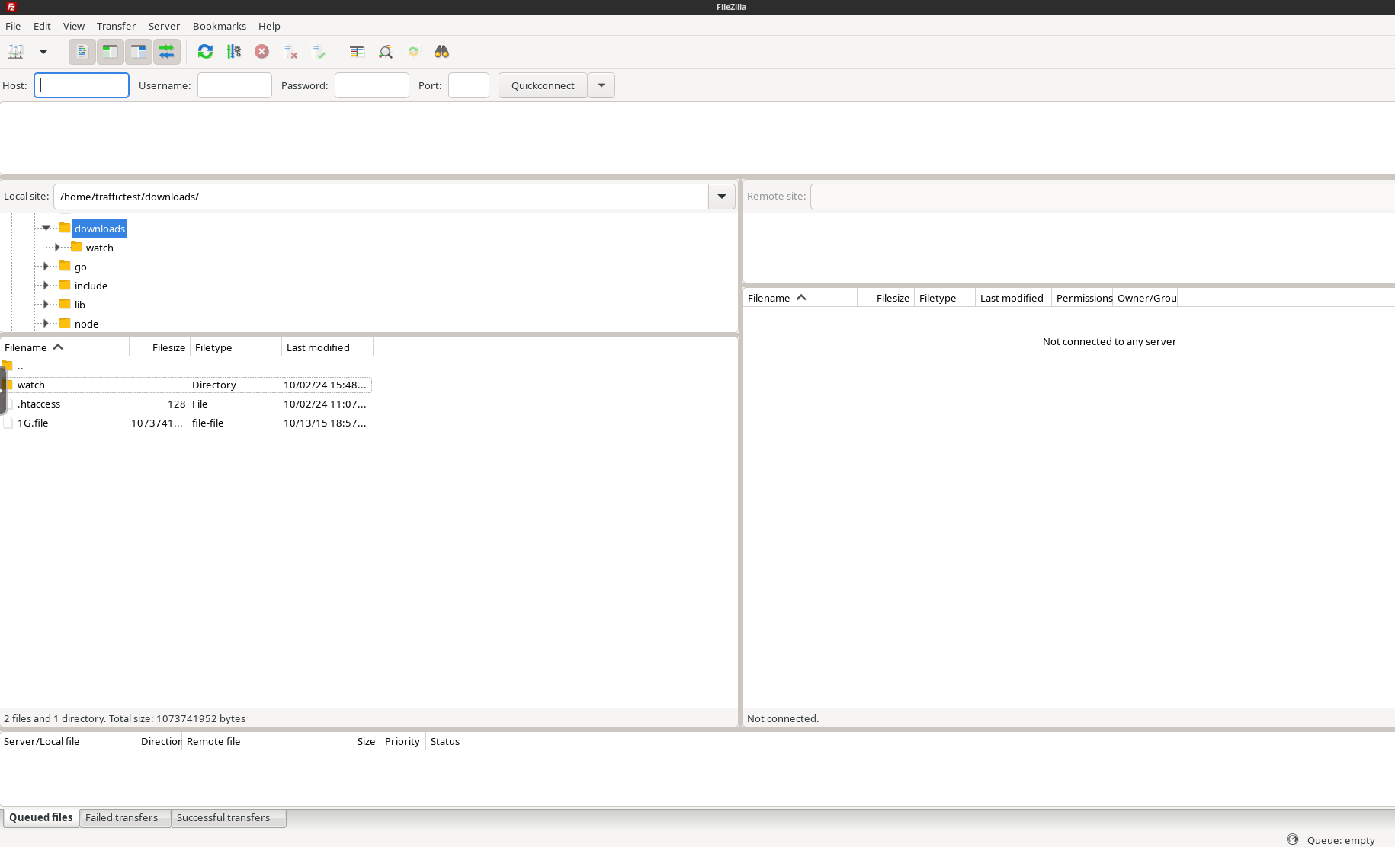The height and width of the screenshot is (847, 1395).
Task: Open the Help menu
Action: pos(269,26)
